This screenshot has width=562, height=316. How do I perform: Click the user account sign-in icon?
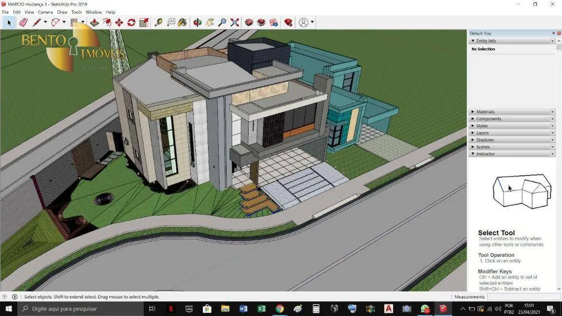pyautogui.click(x=304, y=22)
